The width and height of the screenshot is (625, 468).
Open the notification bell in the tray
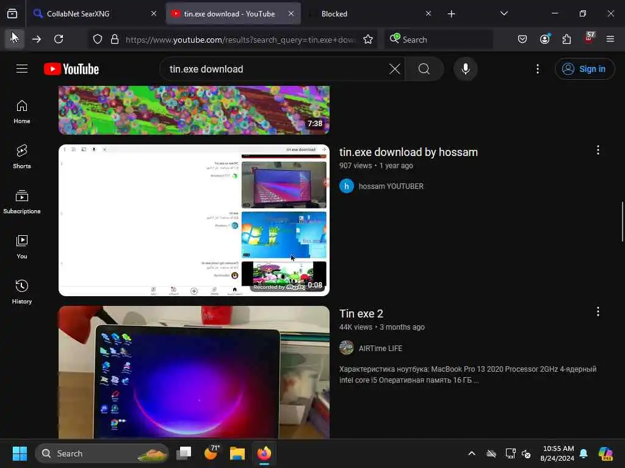(x=583, y=453)
